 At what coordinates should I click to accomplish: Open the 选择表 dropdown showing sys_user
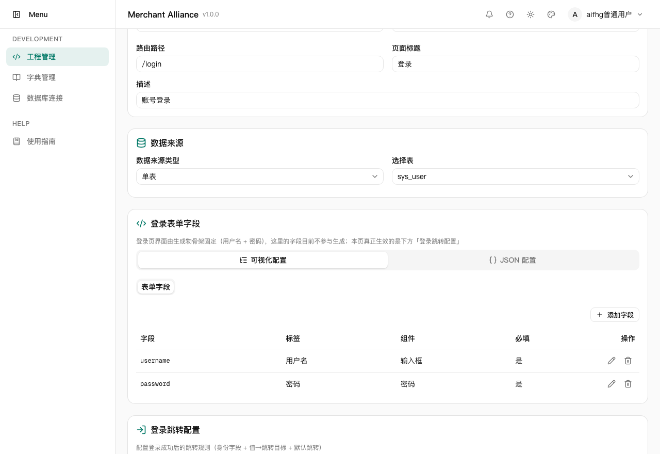(x=516, y=176)
